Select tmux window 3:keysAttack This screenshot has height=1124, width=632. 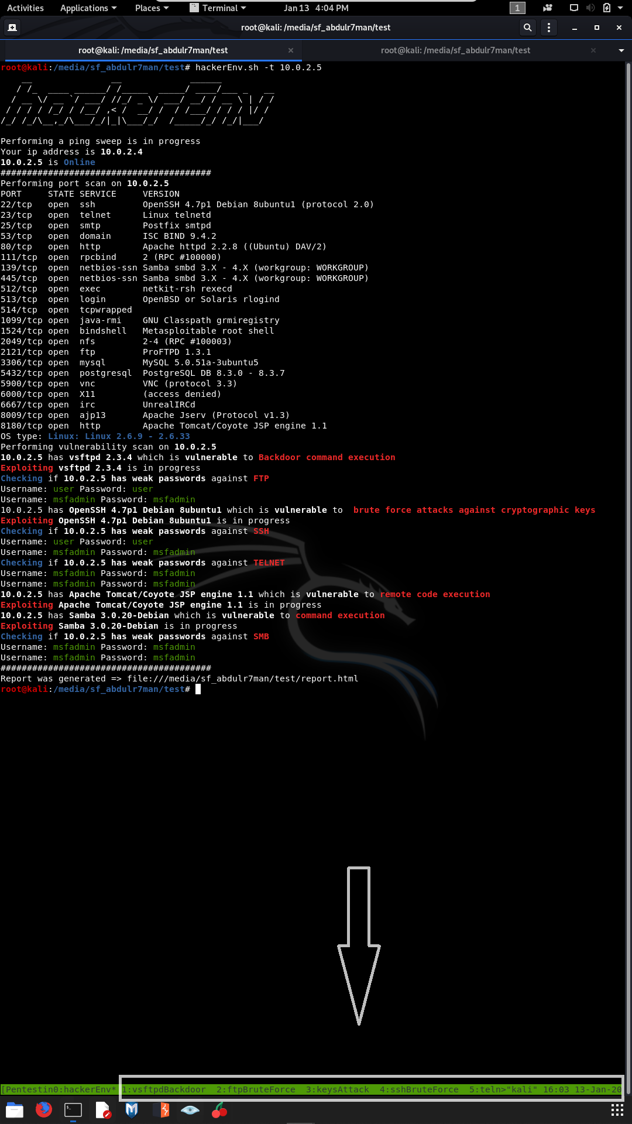337,1089
